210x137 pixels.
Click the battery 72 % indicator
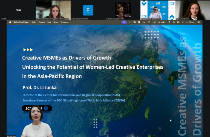click(x=162, y=22)
